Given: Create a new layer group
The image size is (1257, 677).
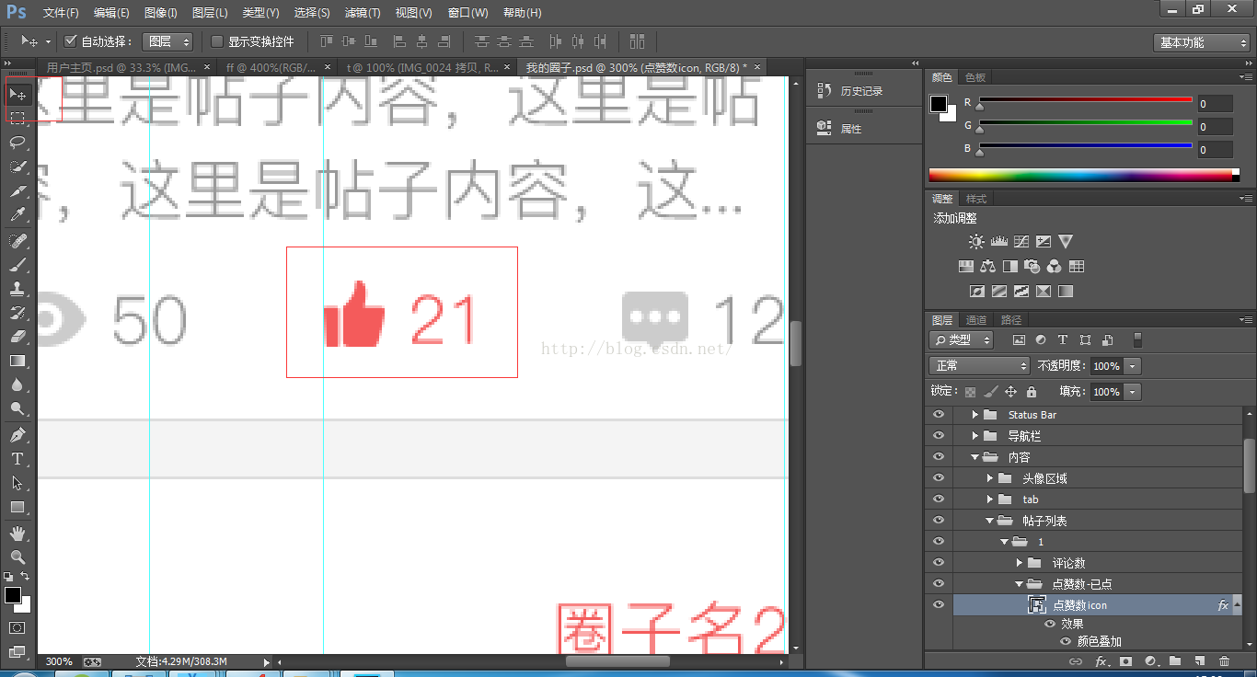Looking at the screenshot, I should click(1175, 660).
